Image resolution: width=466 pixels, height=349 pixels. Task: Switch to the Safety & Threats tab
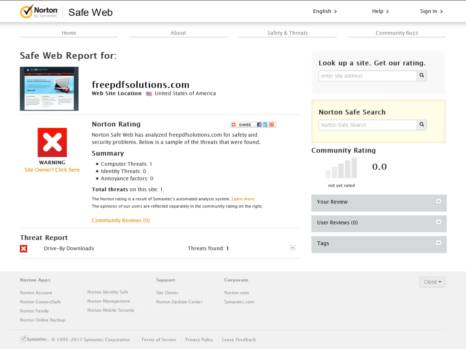[x=287, y=33]
